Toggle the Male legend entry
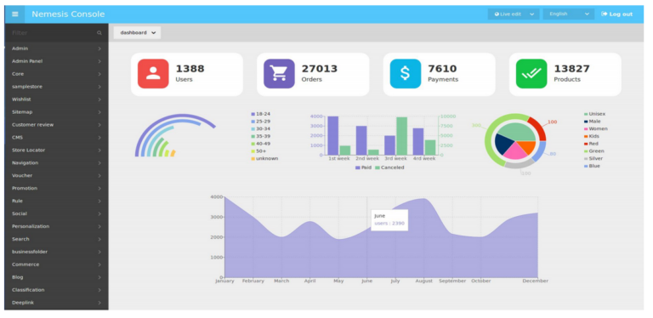The image size is (653, 318). point(592,122)
